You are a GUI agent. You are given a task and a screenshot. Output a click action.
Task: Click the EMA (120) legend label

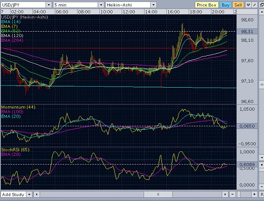(12, 35)
